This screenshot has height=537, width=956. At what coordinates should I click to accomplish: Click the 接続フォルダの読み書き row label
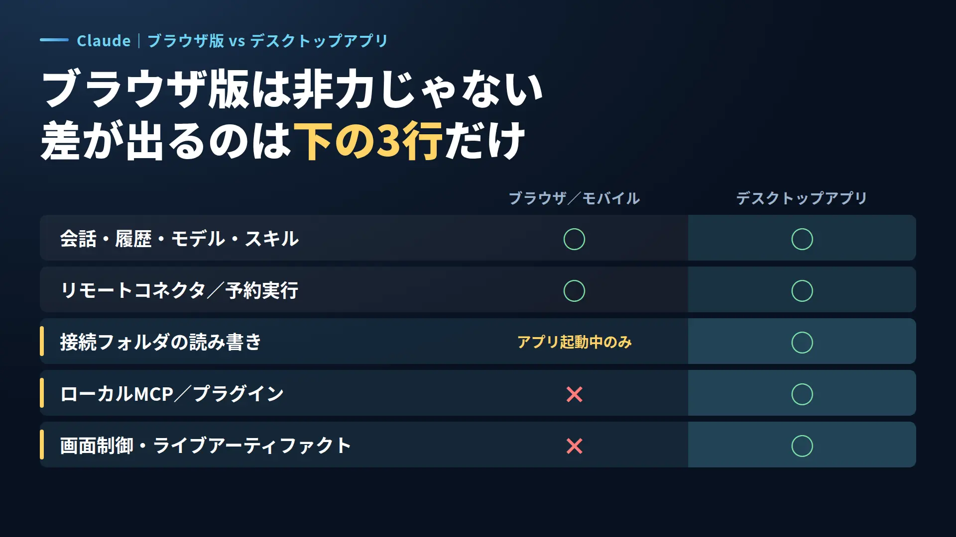coord(161,342)
